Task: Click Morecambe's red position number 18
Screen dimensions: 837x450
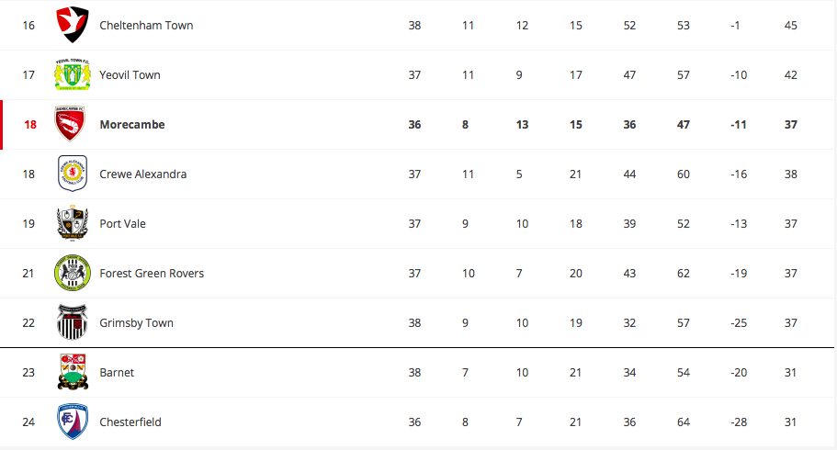Action: click(x=30, y=124)
